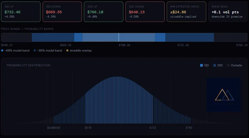This screenshot has height=138, width=249.
Task: Click the Probability Distribution heading
Action: pos(29,65)
